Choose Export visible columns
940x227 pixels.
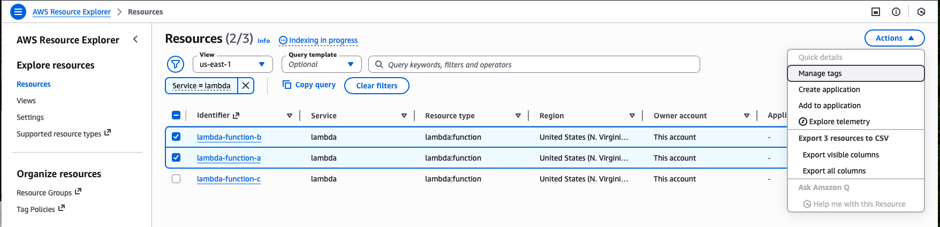click(856, 155)
